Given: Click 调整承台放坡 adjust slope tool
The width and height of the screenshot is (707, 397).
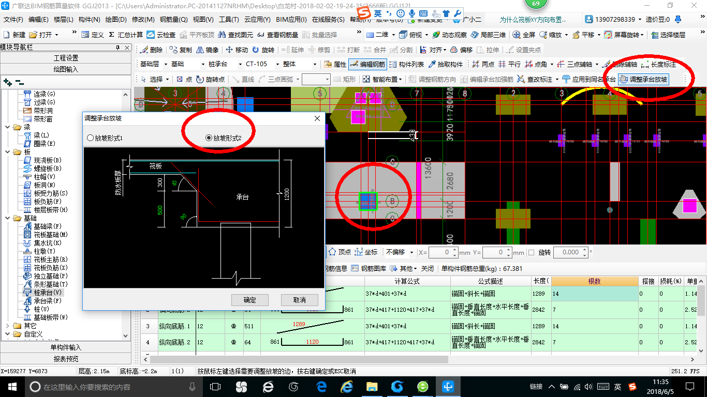Looking at the screenshot, I should click(643, 79).
